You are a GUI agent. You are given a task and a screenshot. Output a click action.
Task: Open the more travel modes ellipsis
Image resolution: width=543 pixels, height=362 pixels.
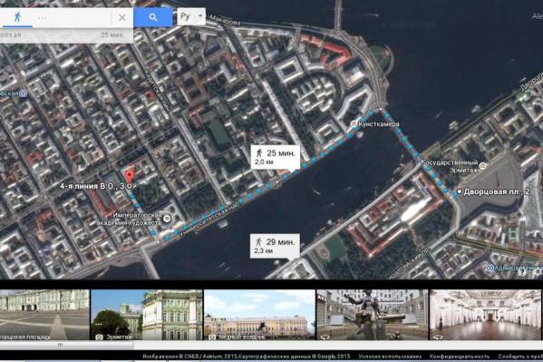(42, 18)
